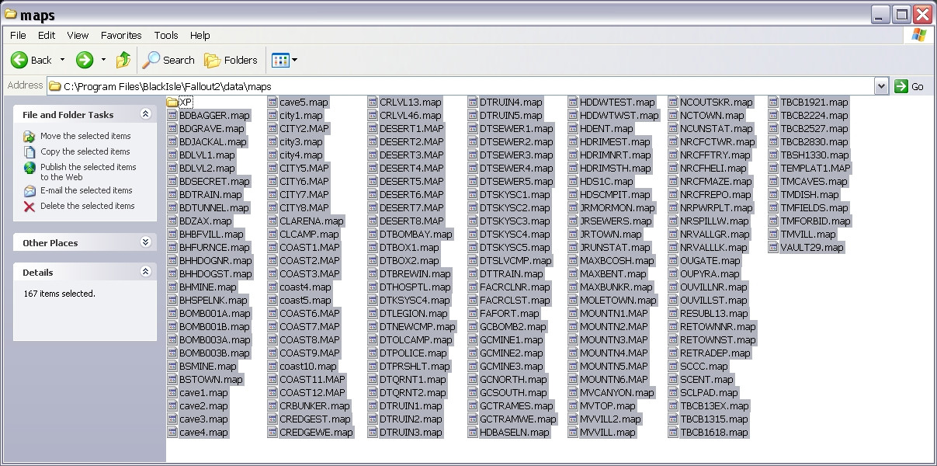Select file name NRCFMAZE.map
937x466 pixels.
point(717,182)
